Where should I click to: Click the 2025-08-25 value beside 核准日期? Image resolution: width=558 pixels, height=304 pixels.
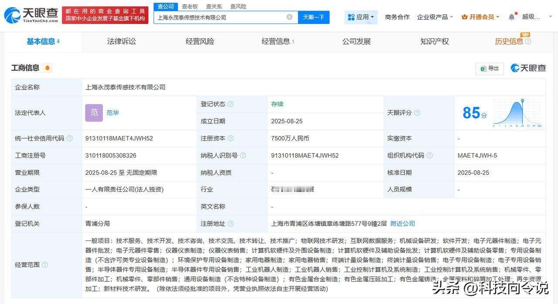pos(473,172)
